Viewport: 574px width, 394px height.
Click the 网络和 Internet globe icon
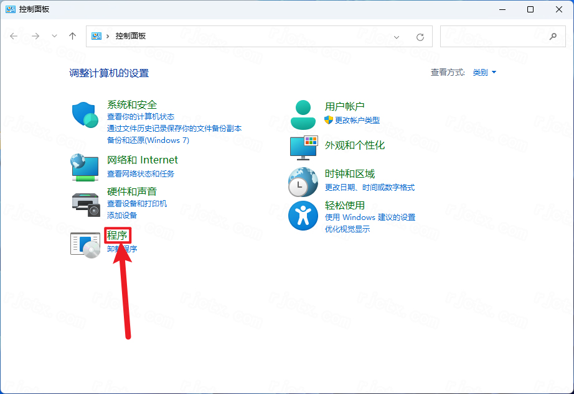pyautogui.click(x=85, y=168)
